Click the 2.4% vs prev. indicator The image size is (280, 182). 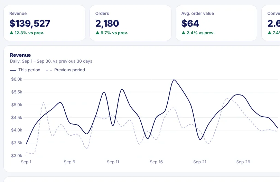point(198,33)
